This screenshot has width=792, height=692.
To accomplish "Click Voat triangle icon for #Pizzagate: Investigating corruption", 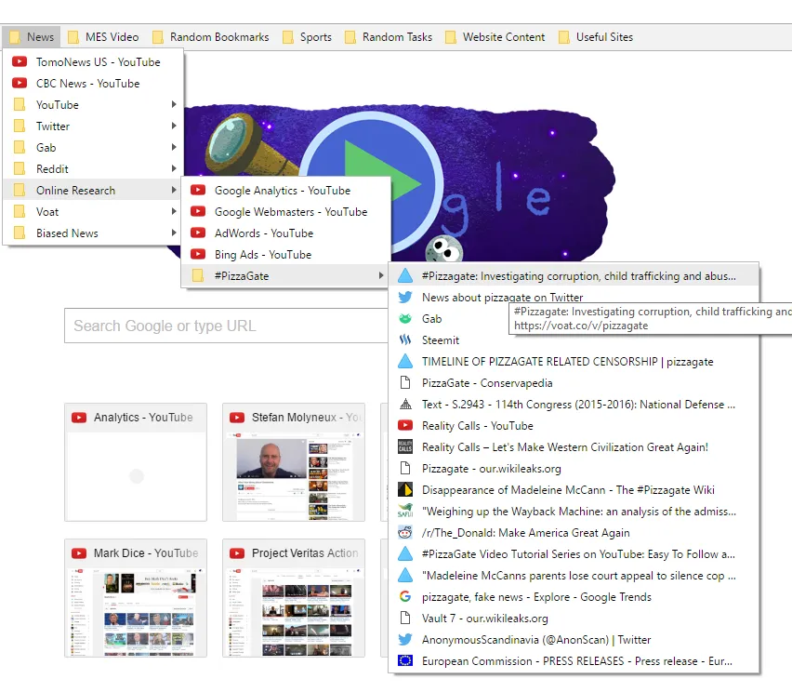I will pyautogui.click(x=405, y=275).
